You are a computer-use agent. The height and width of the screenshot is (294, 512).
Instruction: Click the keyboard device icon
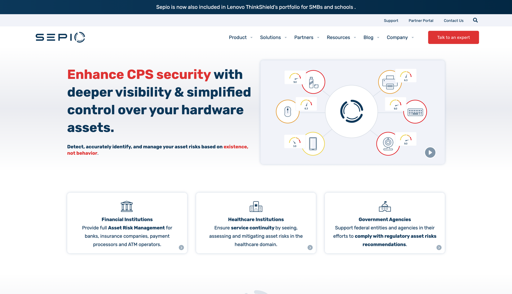click(x=415, y=112)
